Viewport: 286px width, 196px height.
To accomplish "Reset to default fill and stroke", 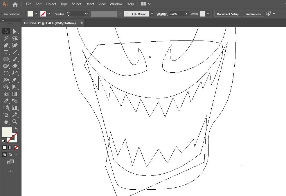I will point(3,141).
